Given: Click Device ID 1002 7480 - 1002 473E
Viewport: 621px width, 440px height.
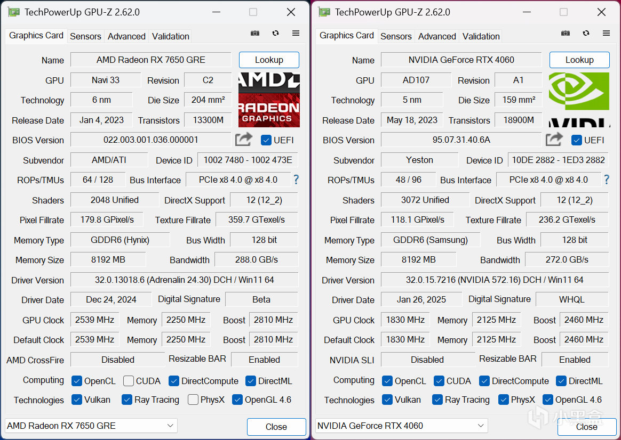Looking at the screenshot, I should coord(248,160).
